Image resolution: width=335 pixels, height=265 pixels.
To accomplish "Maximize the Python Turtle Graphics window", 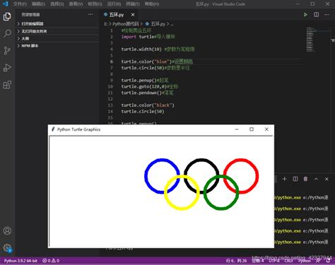I will point(252,129).
